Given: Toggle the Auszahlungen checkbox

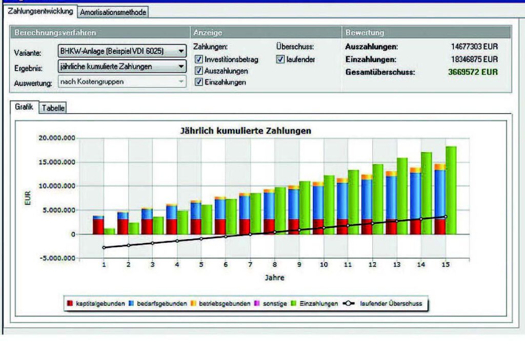Looking at the screenshot, I should coord(199,71).
